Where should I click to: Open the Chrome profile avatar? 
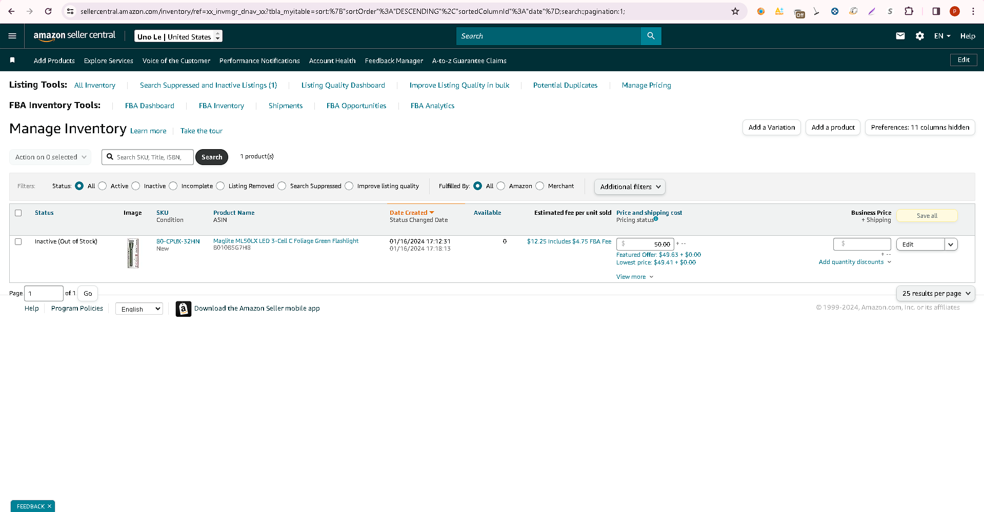pyautogui.click(x=955, y=11)
